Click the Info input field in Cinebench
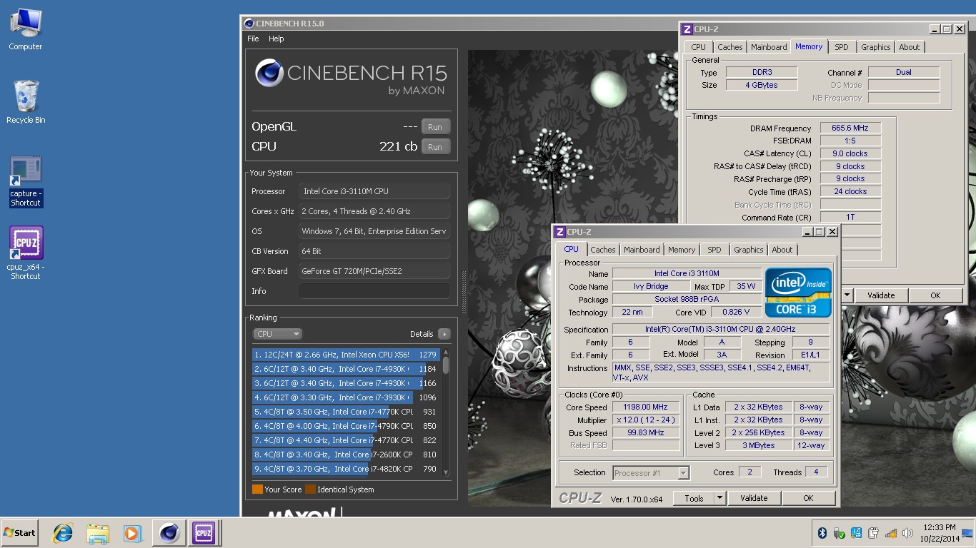This screenshot has width=976, height=548. (x=374, y=291)
